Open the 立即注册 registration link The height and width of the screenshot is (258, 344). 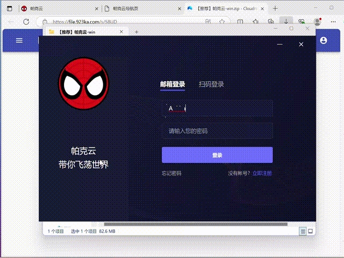262,174
